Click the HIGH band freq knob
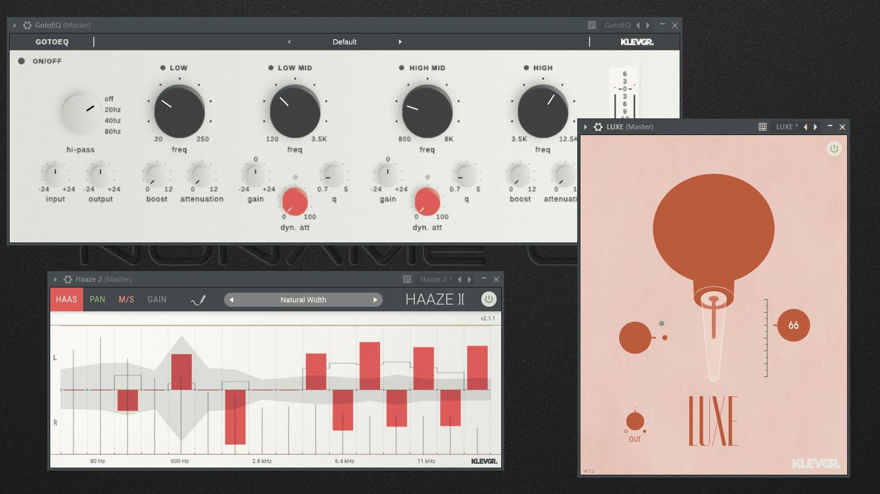 (x=543, y=112)
